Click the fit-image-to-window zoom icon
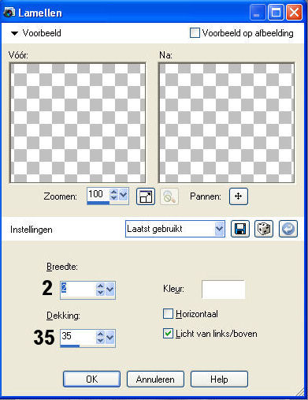 pos(146,196)
